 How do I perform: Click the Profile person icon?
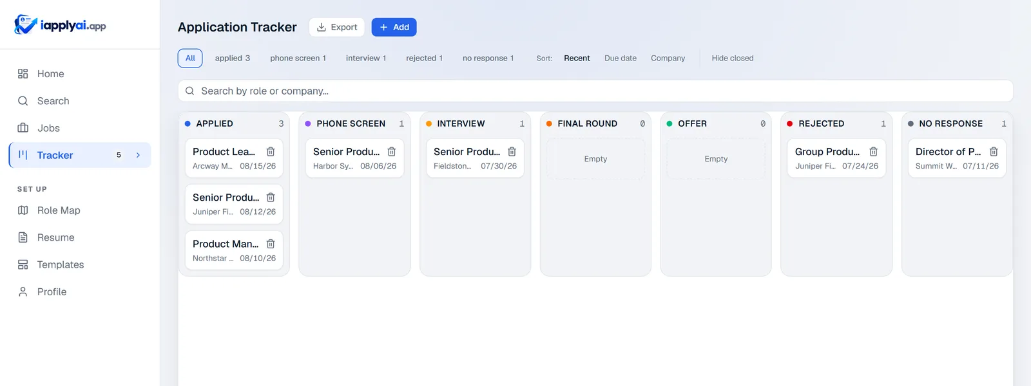(23, 291)
